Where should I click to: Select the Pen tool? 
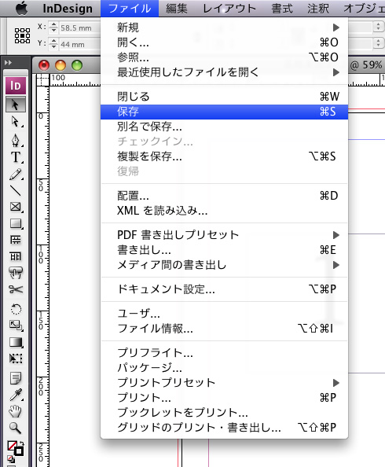point(15,140)
